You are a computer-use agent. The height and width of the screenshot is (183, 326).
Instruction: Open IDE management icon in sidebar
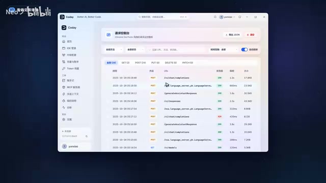pos(64,48)
